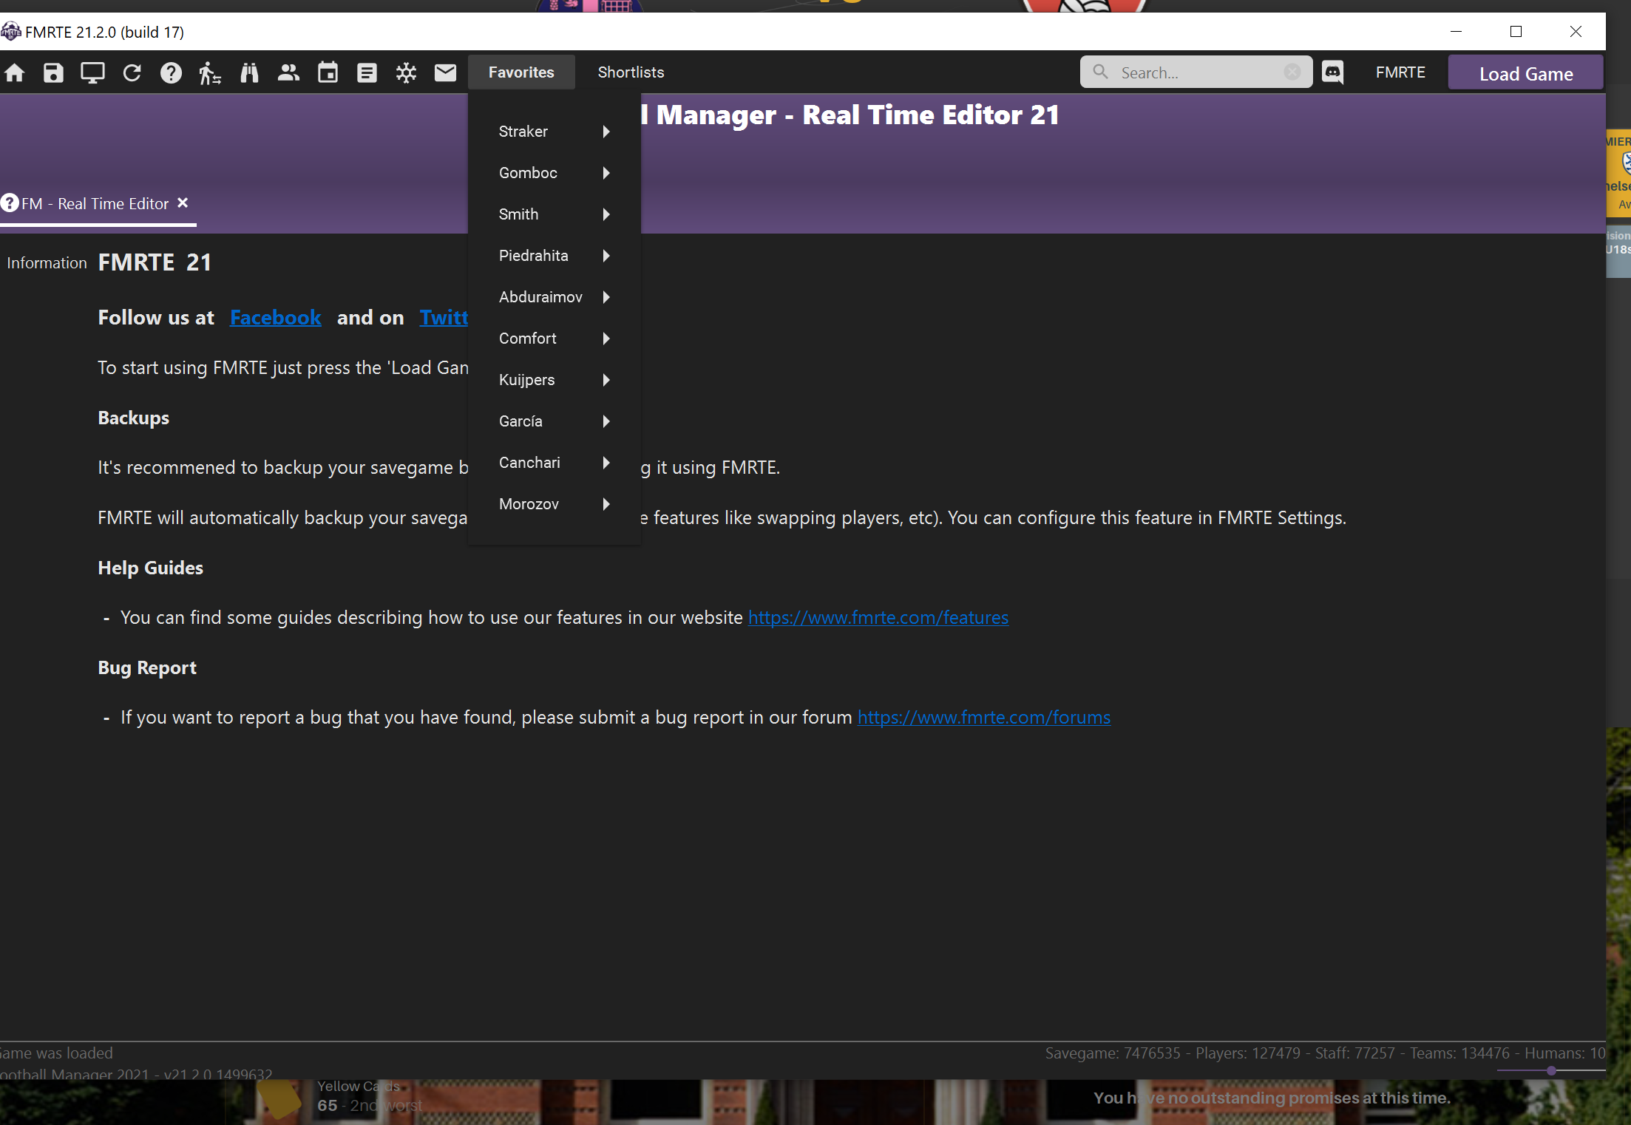
Task: Click in the Search input field
Action: (x=1198, y=72)
